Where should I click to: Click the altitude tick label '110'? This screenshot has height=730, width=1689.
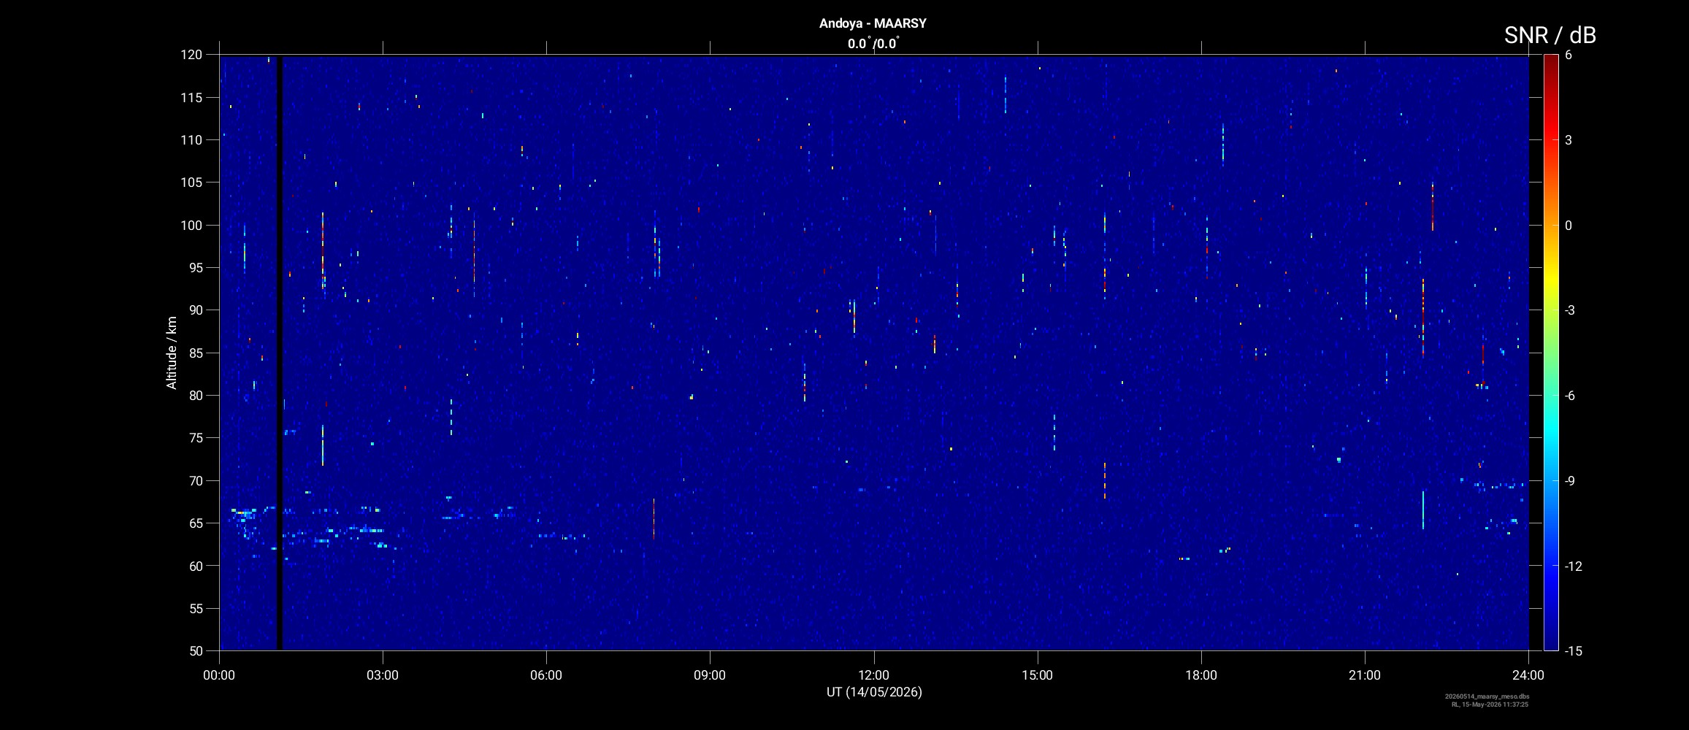pyautogui.click(x=191, y=139)
